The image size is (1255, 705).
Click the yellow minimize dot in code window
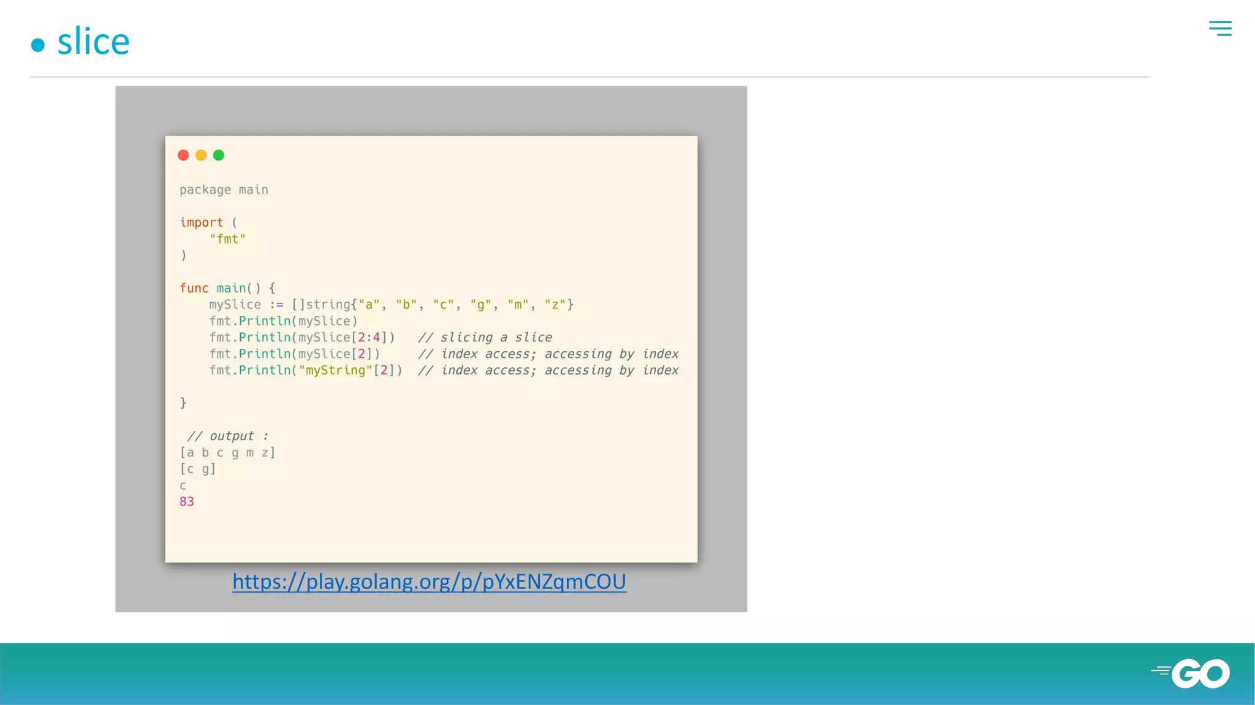point(201,155)
